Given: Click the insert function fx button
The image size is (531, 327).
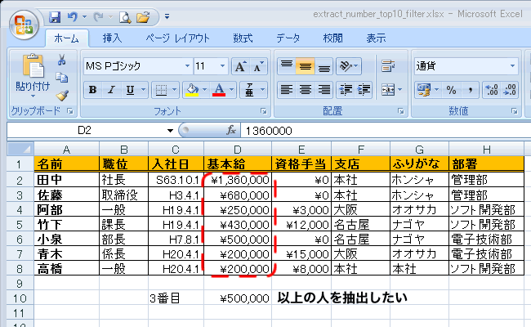Looking at the screenshot, I should pos(231,130).
